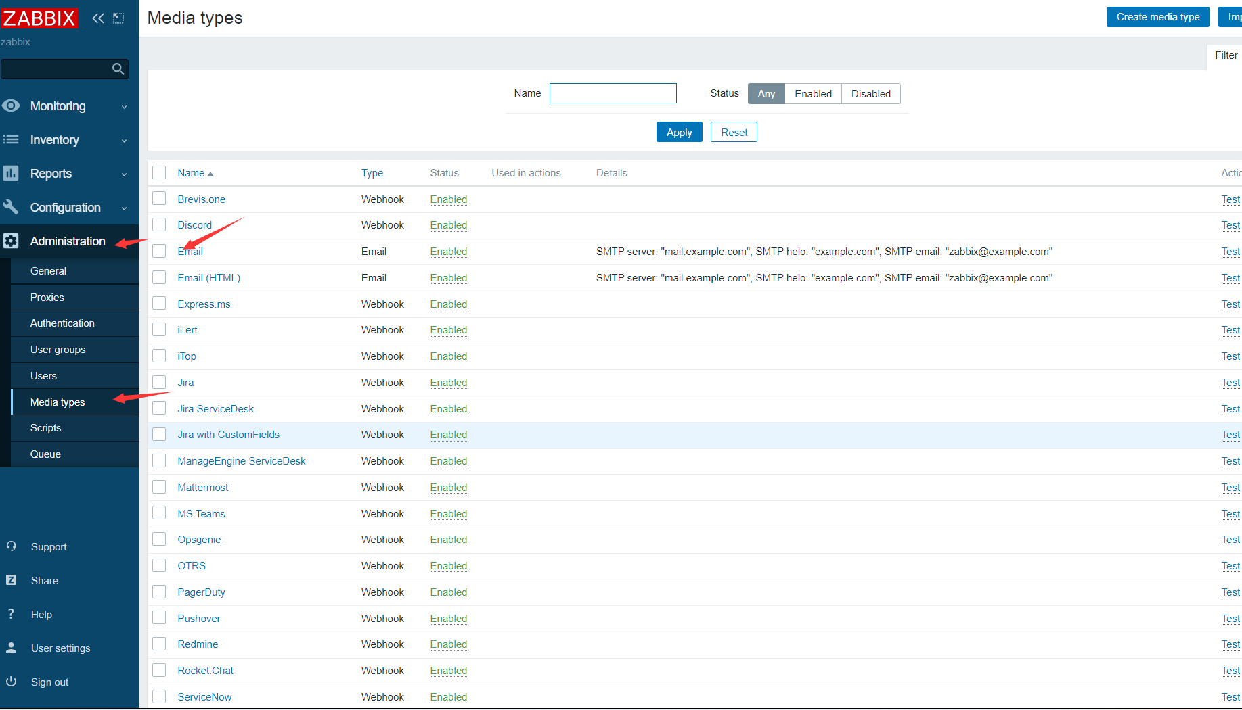Check the Mattermost row checkbox
The width and height of the screenshot is (1242, 710).
159,487
